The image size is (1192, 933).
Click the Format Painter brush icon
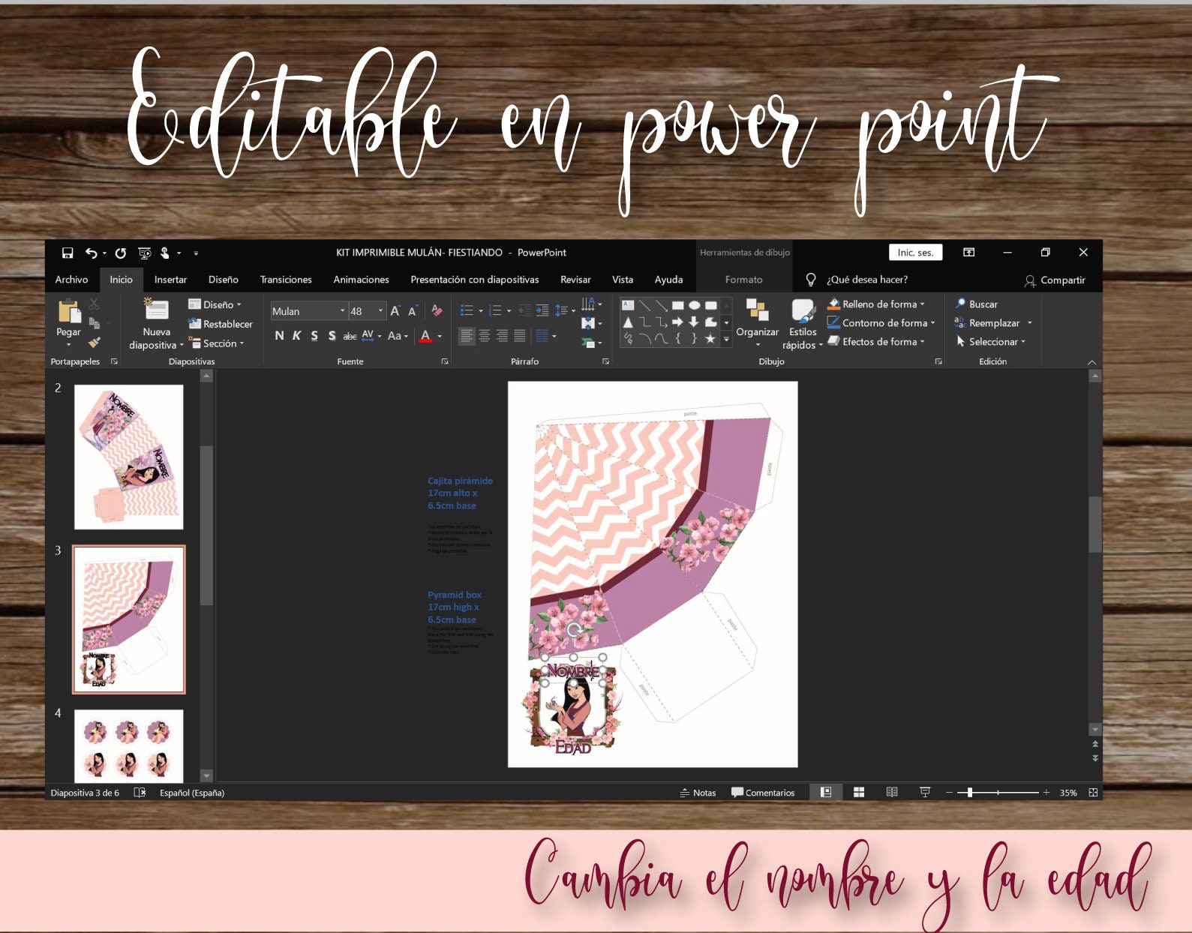coord(94,342)
